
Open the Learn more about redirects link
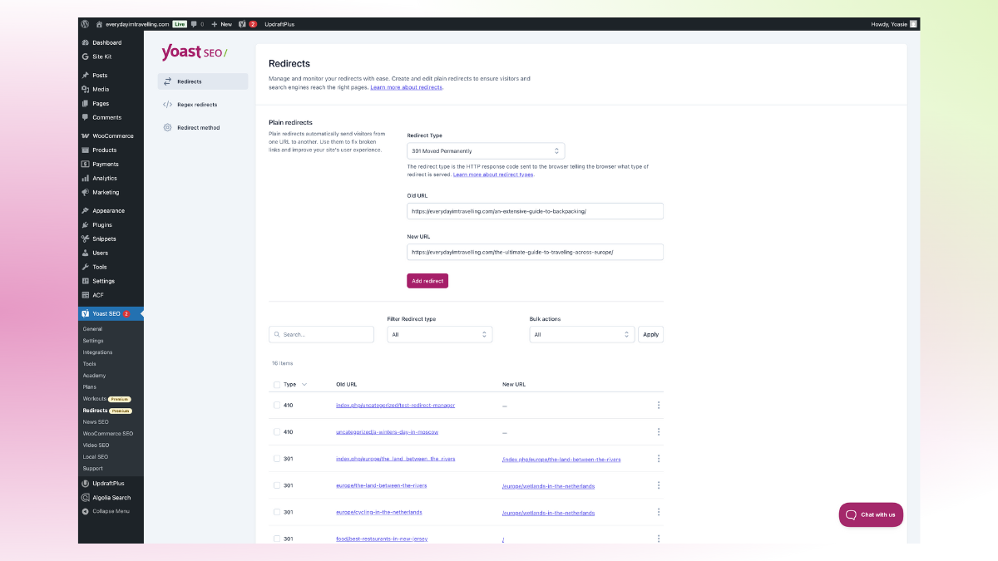tap(406, 87)
